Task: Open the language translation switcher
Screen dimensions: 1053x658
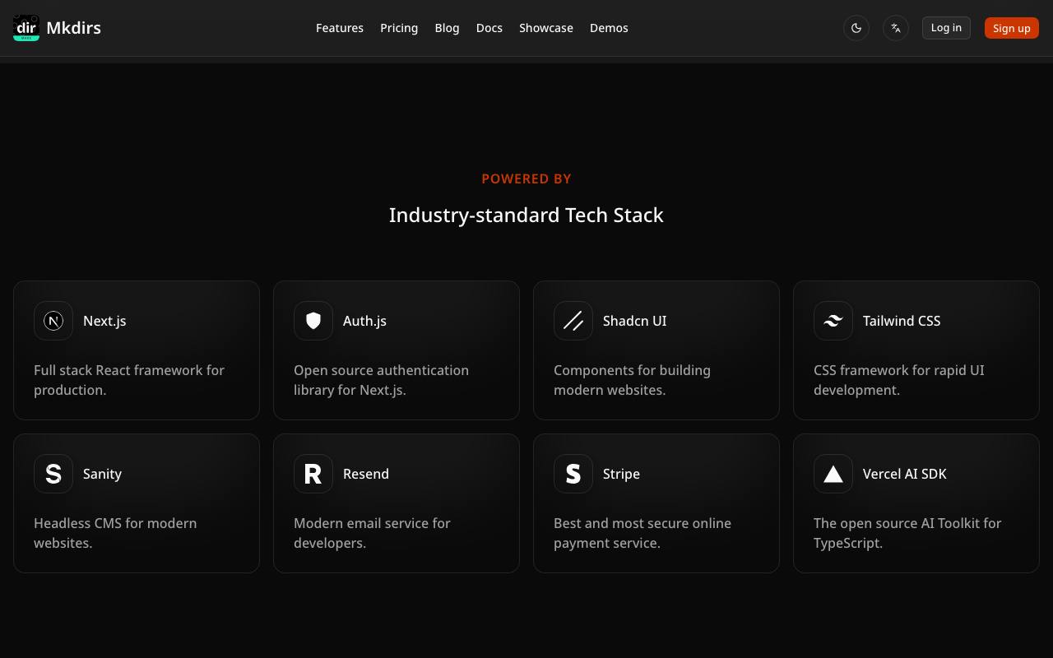Action: [896, 28]
